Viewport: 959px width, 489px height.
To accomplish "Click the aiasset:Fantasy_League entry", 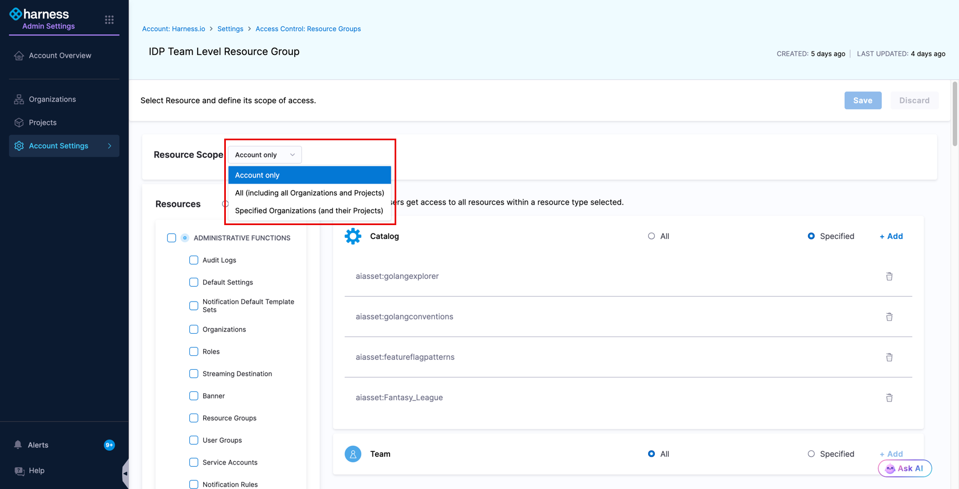I will [x=400, y=398].
